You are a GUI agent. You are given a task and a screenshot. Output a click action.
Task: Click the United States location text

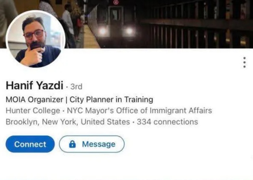click(106, 122)
